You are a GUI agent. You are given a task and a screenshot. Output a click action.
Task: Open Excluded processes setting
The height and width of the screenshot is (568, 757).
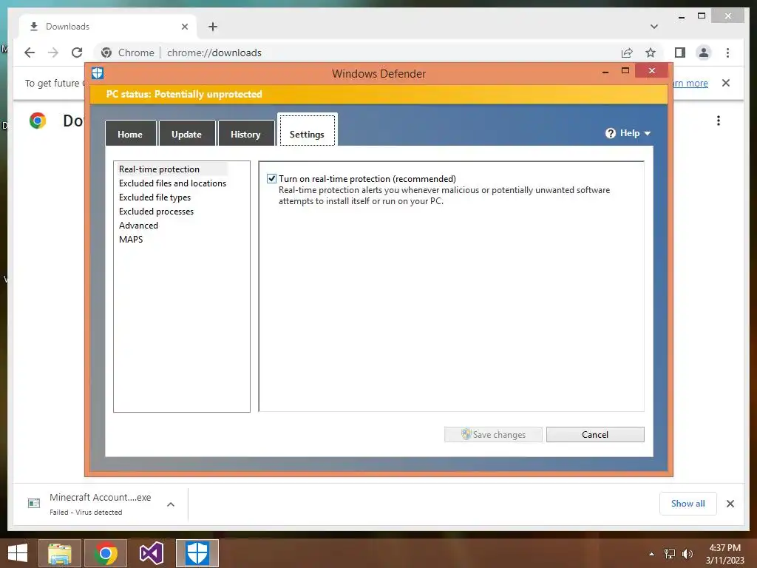click(x=156, y=211)
